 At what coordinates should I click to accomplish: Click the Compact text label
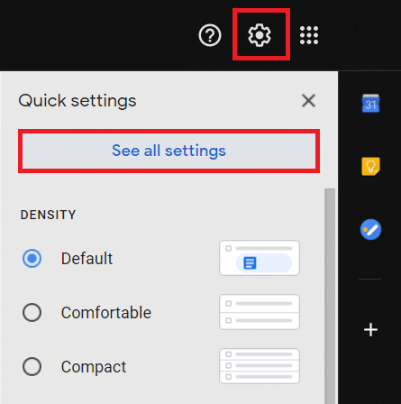(x=94, y=367)
